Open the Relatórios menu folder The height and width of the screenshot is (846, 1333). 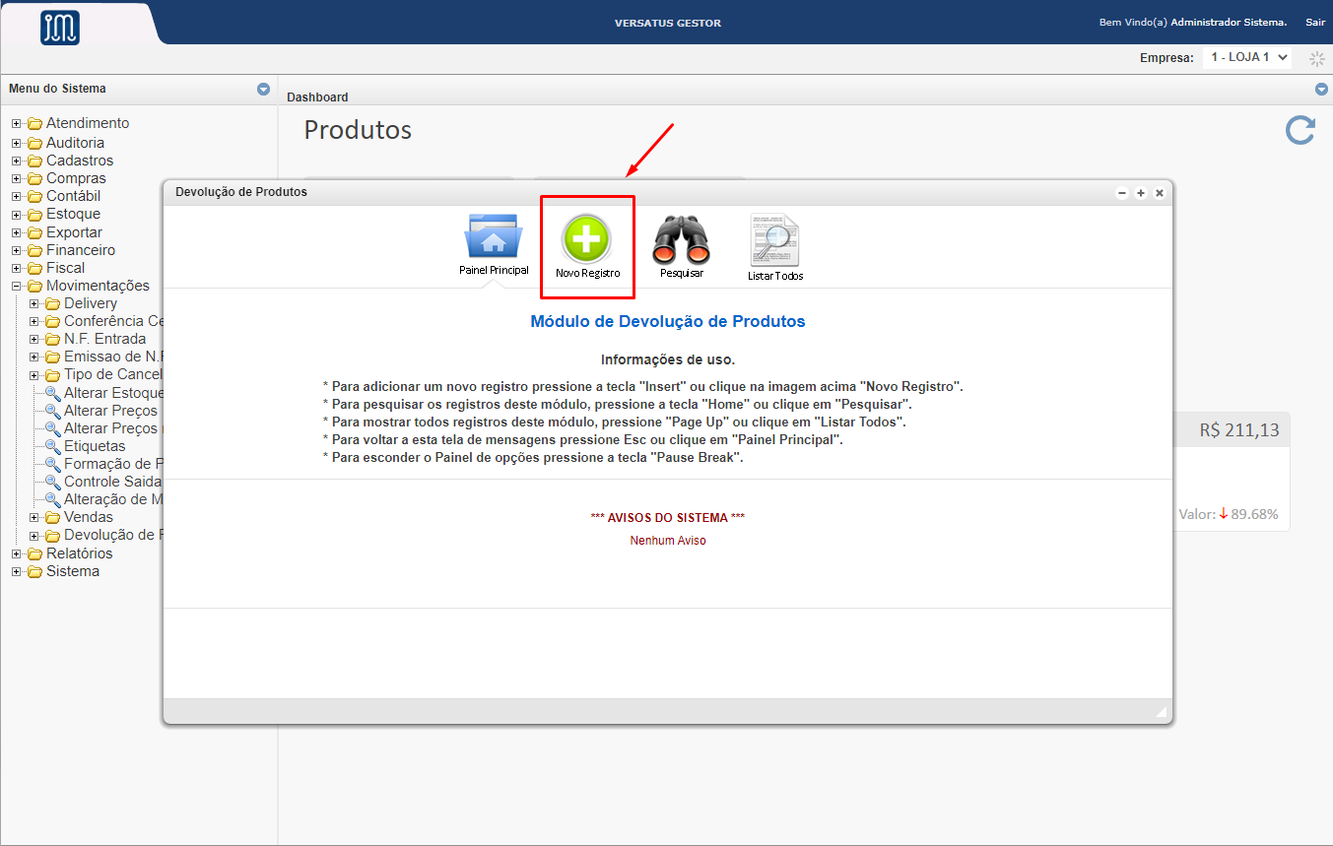pos(79,553)
